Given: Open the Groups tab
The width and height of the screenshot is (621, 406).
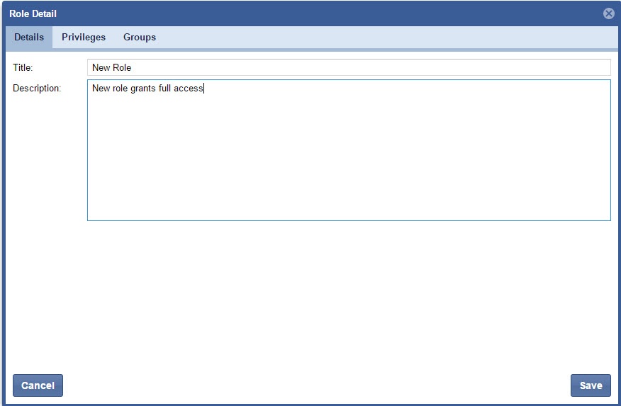Looking at the screenshot, I should point(140,38).
